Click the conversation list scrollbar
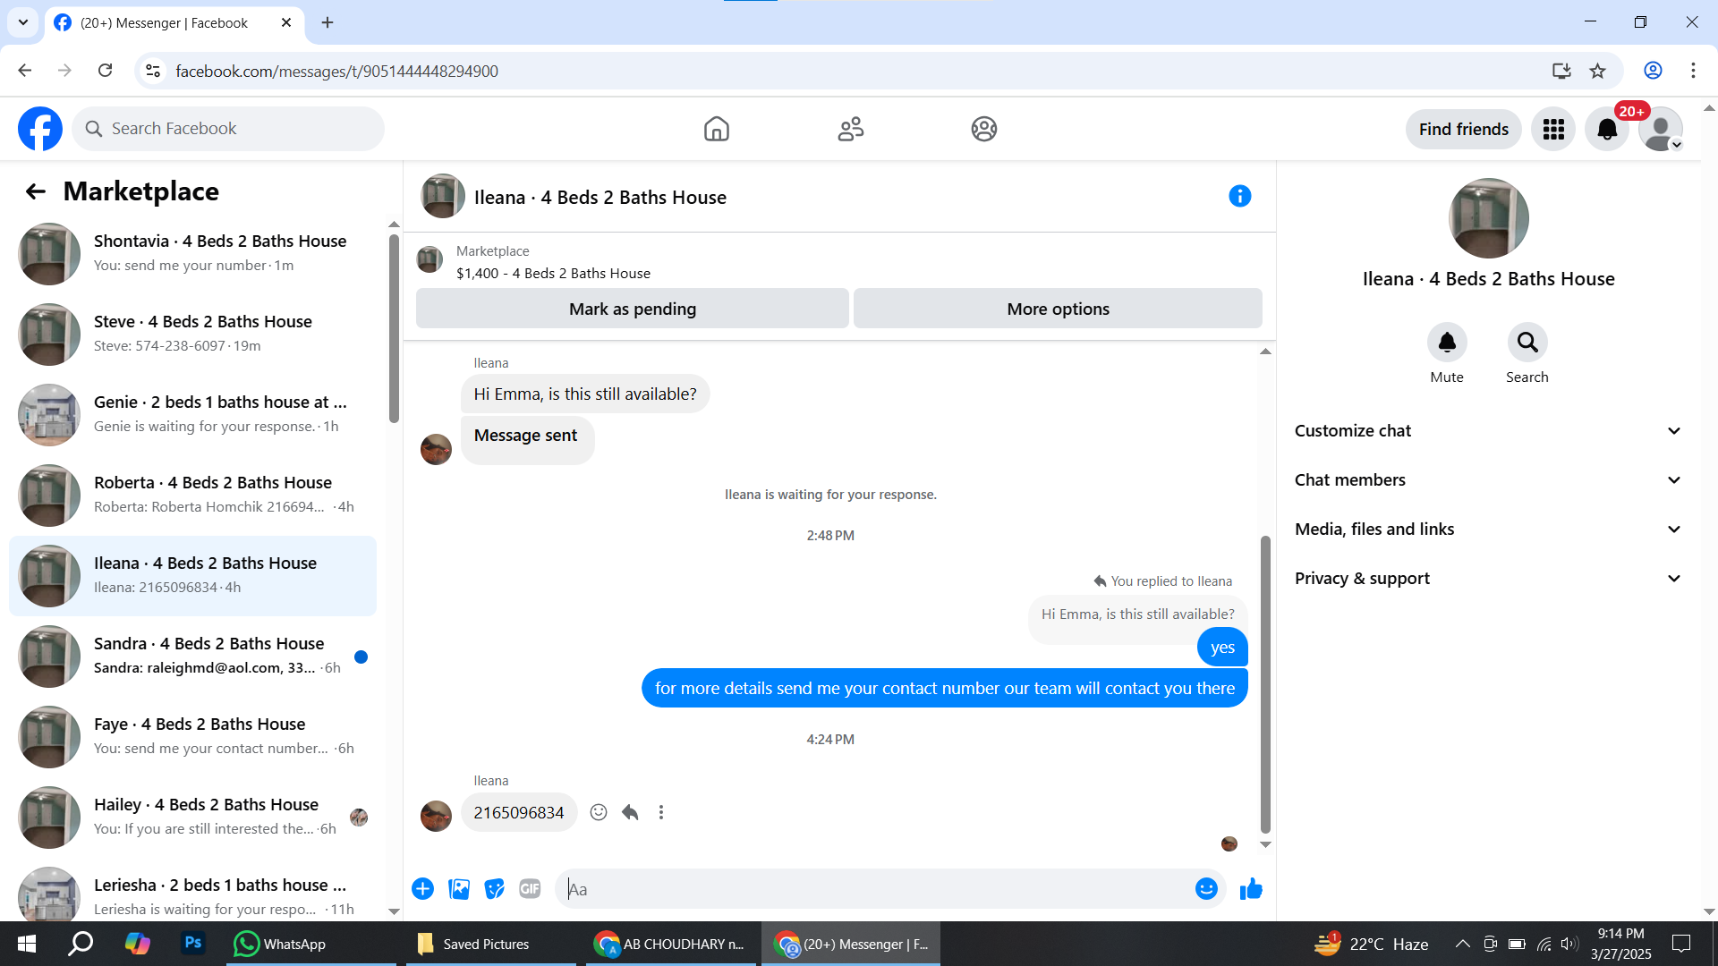 [394, 328]
